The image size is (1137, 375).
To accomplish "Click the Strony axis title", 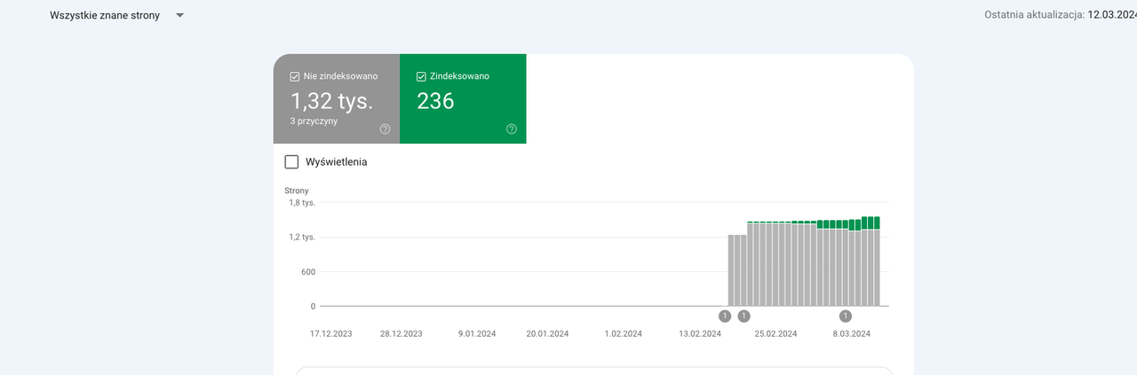I will 297,191.
